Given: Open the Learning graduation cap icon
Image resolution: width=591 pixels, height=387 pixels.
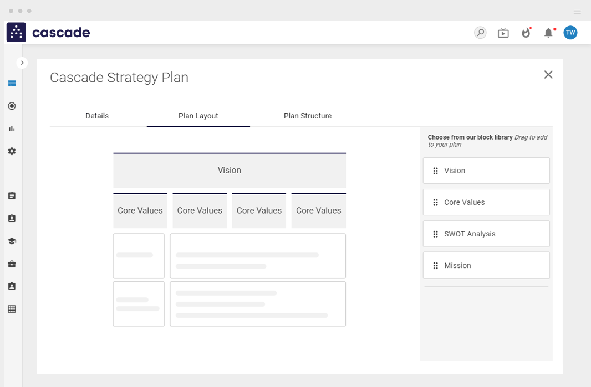Looking at the screenshot, I should [12, 241].
